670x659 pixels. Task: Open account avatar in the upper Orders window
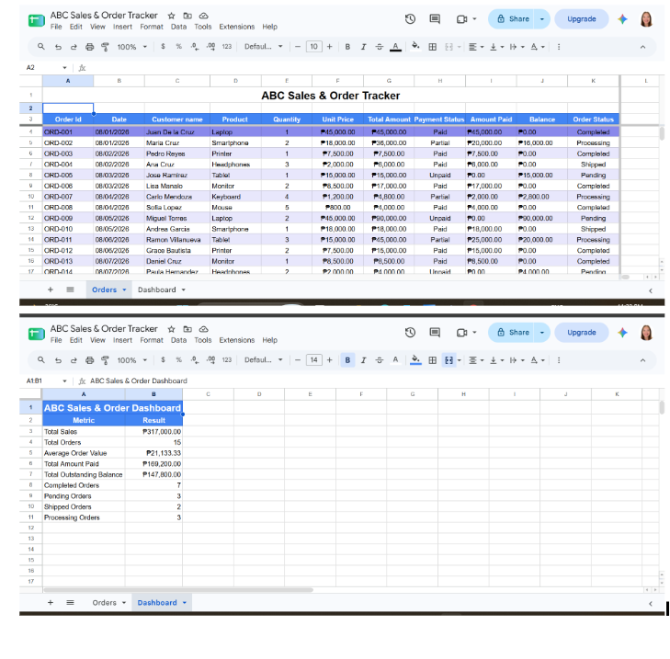coord(646,18)
